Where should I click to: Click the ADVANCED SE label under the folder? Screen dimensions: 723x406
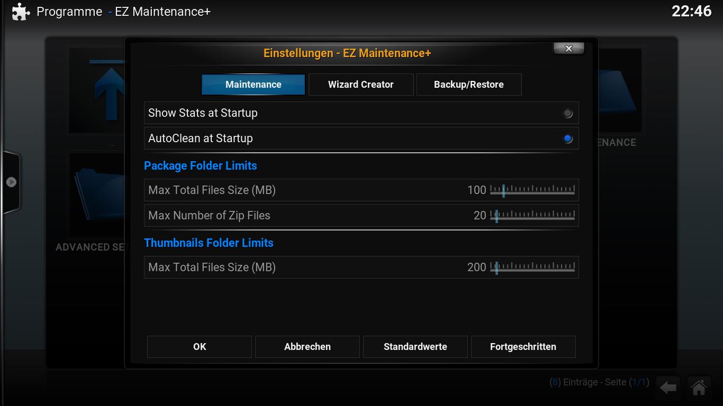point(90,247)
